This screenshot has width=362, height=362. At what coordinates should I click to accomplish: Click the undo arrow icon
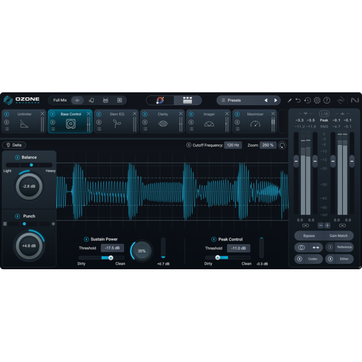298,100
